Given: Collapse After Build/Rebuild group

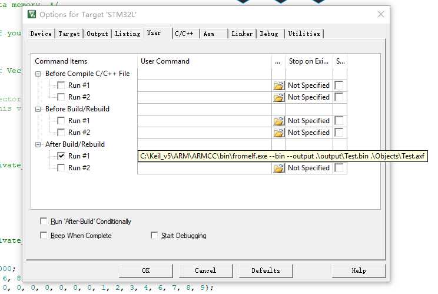Looking at the screenshot, I should pyautogui.click(x=38, y=144).
